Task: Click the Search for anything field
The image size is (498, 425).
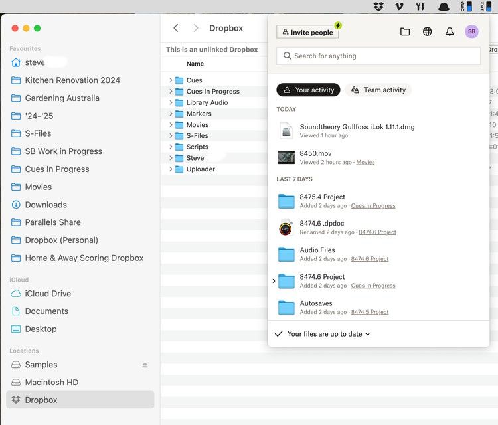Action: [x=378, y=56]
